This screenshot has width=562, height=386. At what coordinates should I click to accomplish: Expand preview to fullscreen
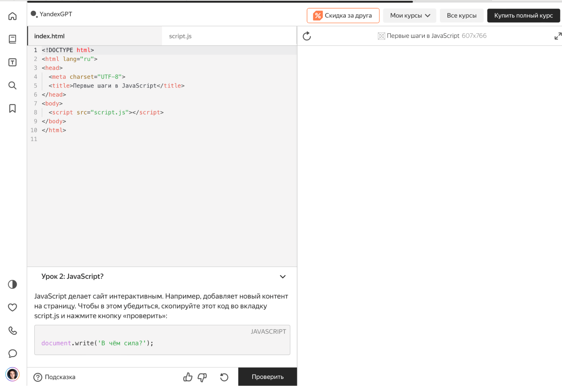coord(558,36)
